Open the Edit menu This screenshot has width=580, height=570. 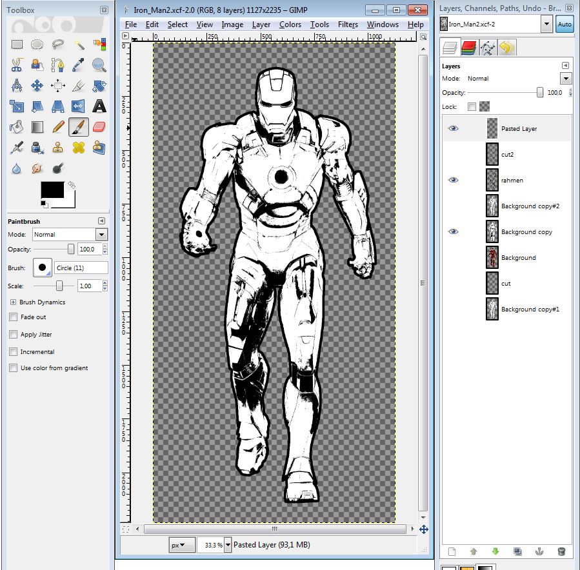point(152,25)
